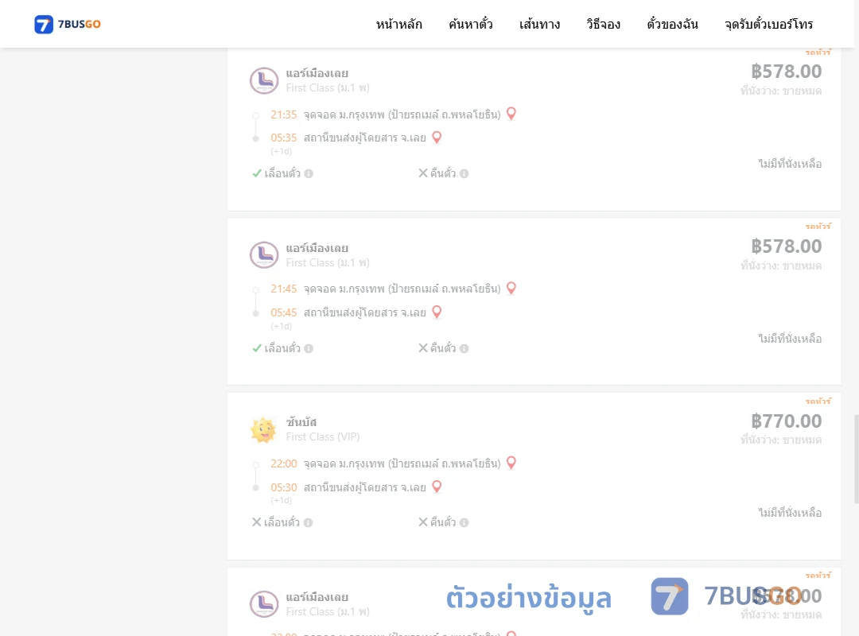Click the ฿770.00 price
This screenshot has width=859, height=636.
pyautogui.click(x=786, y=421)
